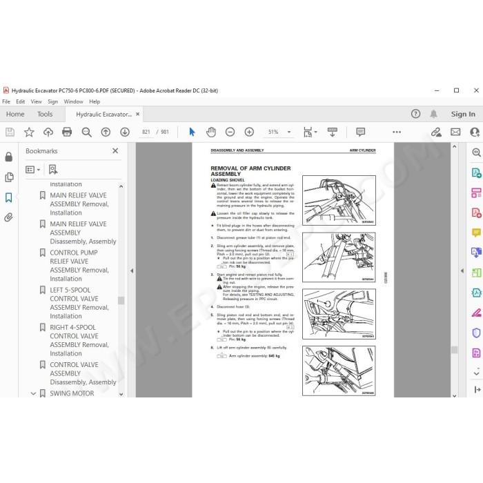Open share with others icon
The width and height of the screenshot is (483, 483).
[x=475, y=132]
